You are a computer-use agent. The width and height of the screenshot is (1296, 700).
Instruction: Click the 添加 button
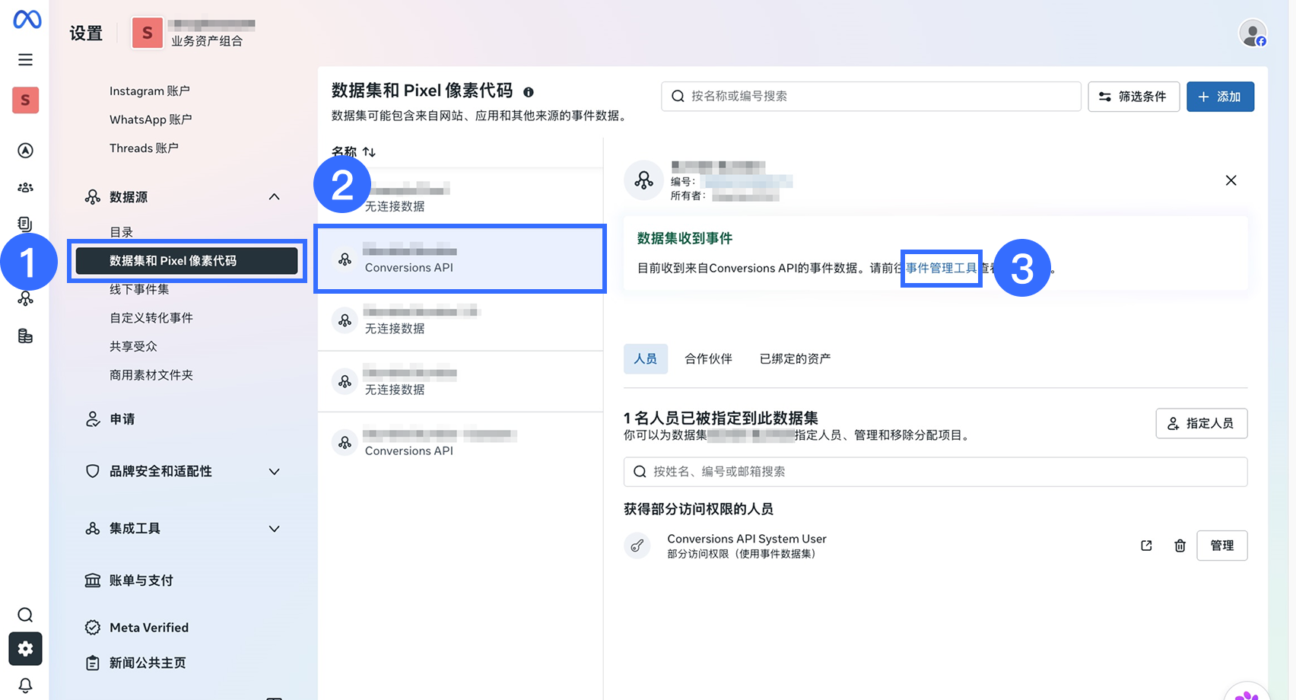point(1220,97)
